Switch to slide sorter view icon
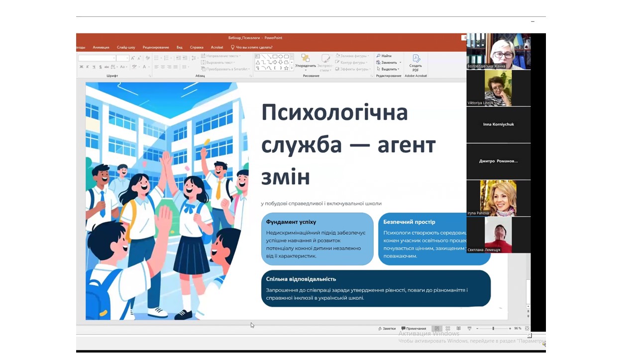The width and height of the screenshot is (637, 358). (x=447, y=329)
